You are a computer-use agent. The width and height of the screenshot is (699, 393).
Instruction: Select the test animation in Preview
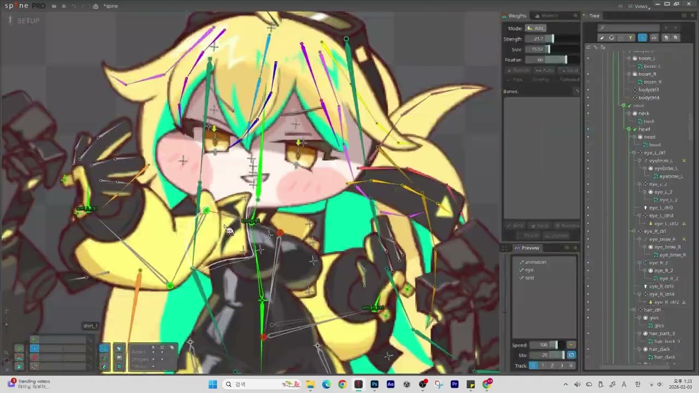tap(530, 278)
